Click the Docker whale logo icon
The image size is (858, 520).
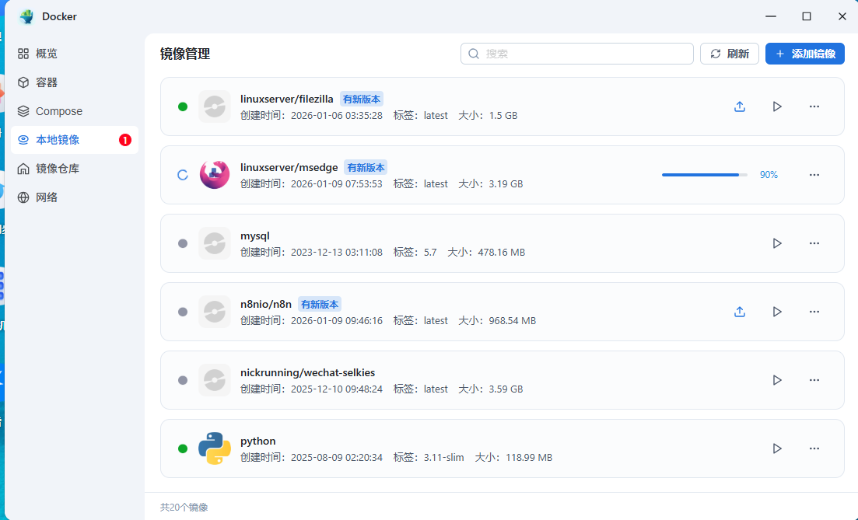click(26, 16)
